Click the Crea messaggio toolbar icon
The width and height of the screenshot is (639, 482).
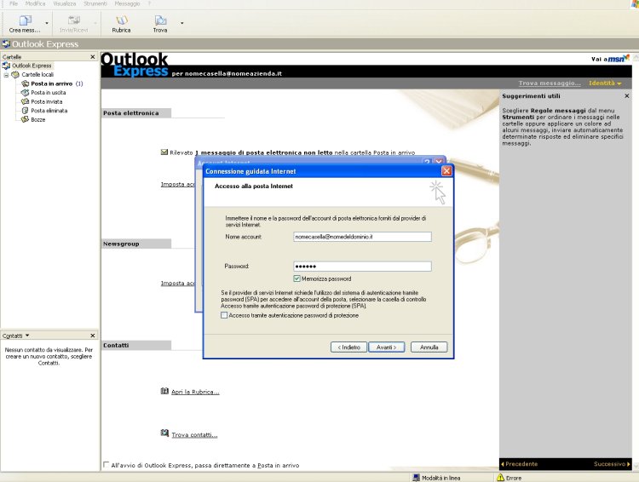(x=25, y=24)
